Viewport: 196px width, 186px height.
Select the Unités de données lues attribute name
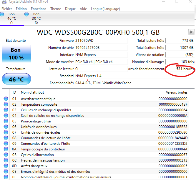tap(39, 127)
